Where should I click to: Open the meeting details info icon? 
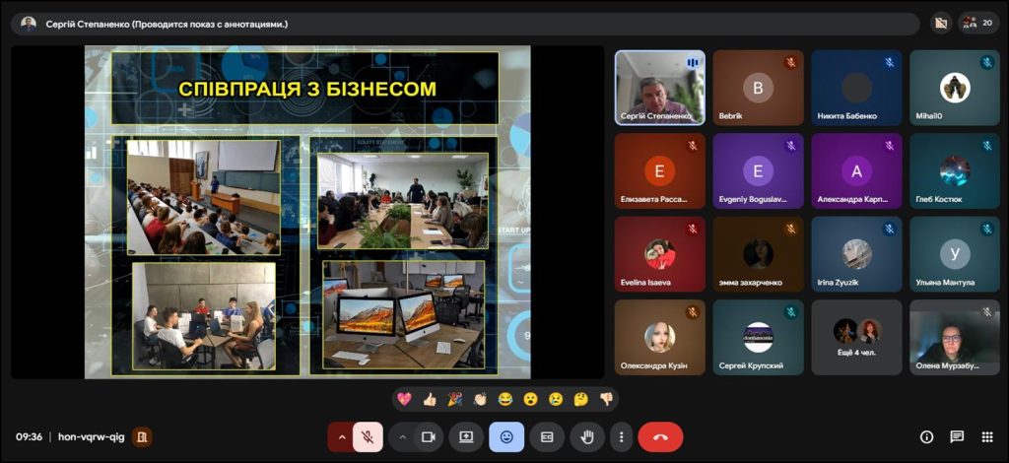(x=926, y=437)
